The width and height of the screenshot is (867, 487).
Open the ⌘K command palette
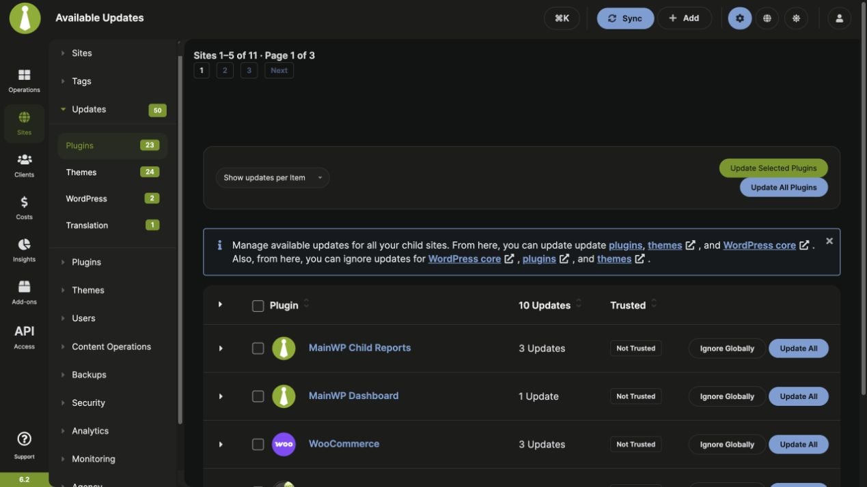pyautogui.click(x=562, y=18)
